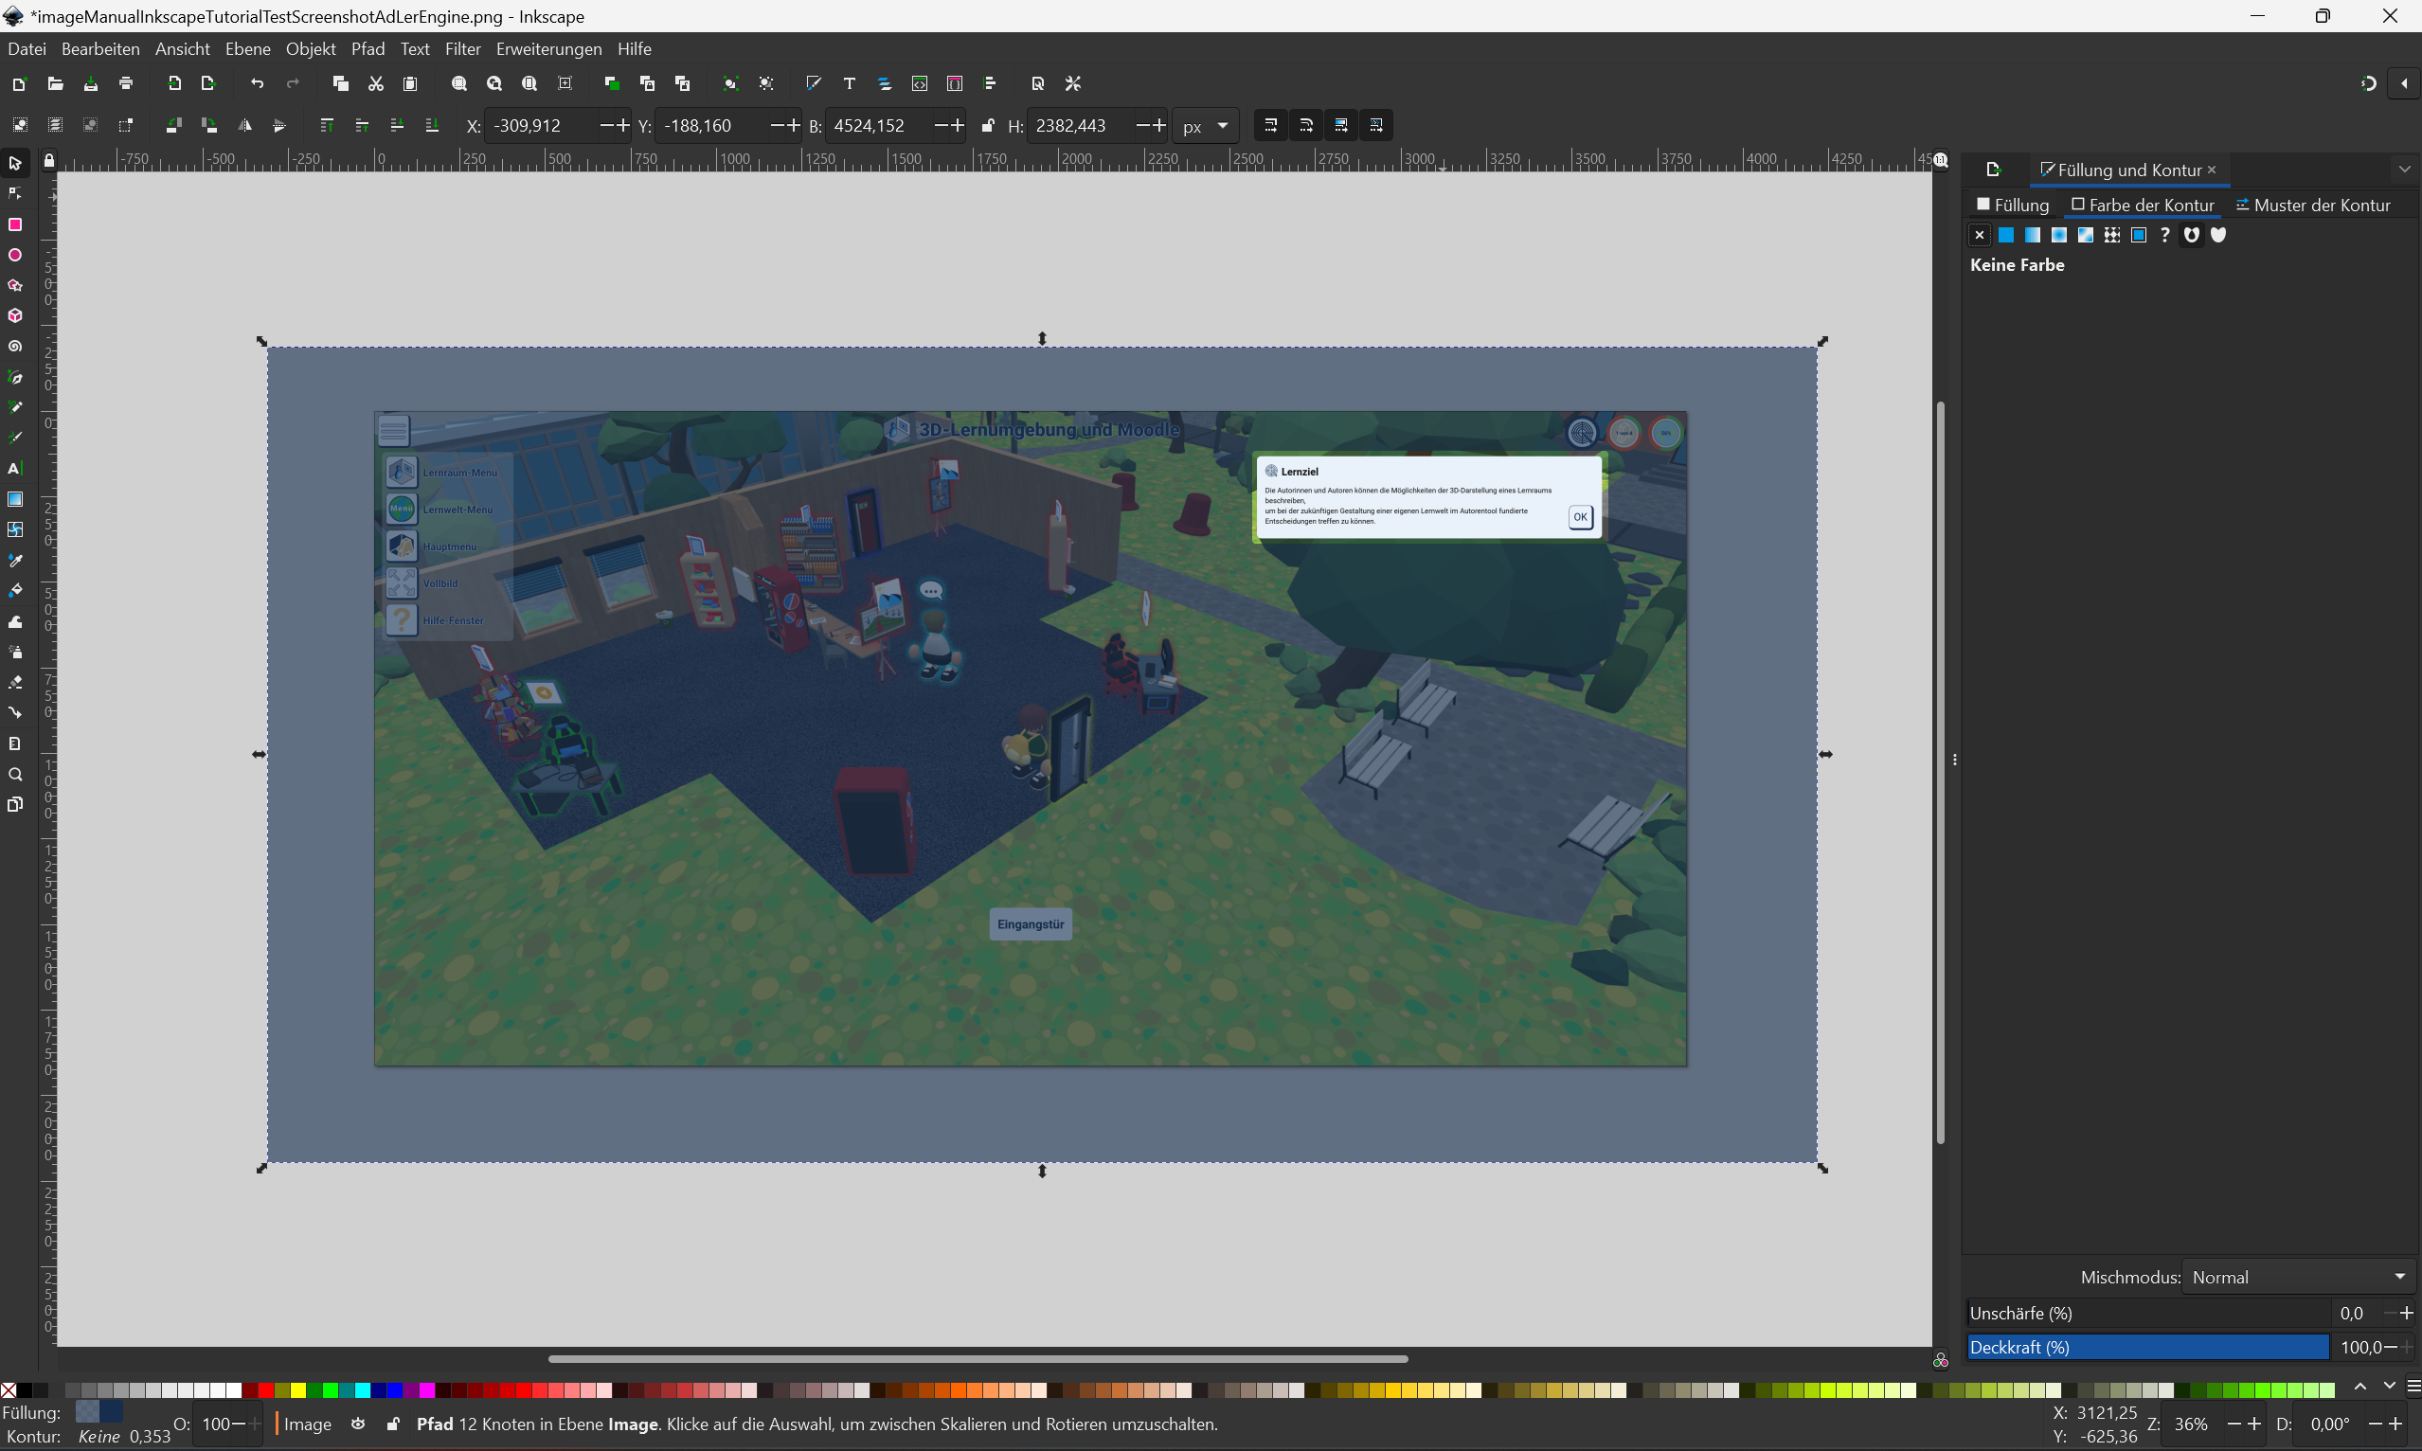Select the Rectangle tool in toolbox
This screenshot has height=1451, width=2422.
(x=14, y=224)
